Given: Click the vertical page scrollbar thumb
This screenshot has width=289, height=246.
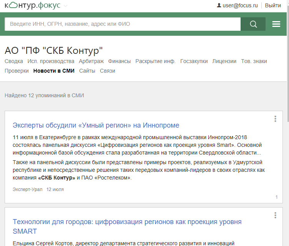Looking at the screenshot, I should coord(288,64).
